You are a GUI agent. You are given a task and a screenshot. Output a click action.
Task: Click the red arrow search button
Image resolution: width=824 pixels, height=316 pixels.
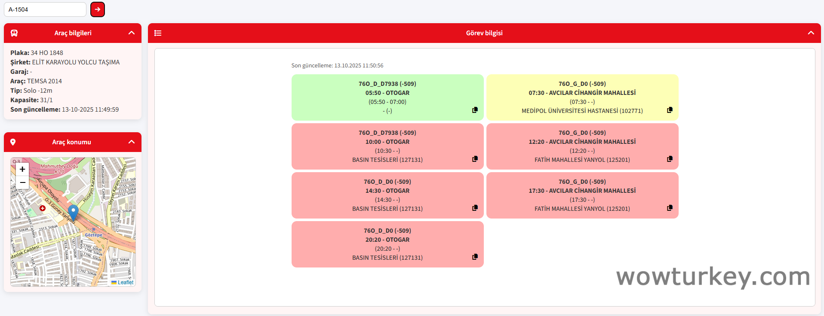[x=98, y=9]
